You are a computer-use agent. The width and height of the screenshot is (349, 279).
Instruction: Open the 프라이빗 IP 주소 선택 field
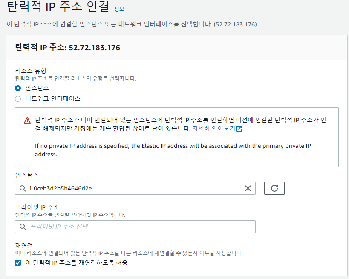(135, 227)
